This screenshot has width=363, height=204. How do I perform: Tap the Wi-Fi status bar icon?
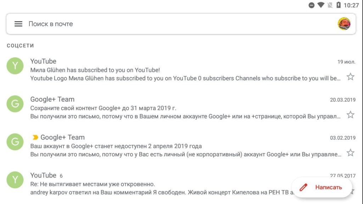coord(321,5)
